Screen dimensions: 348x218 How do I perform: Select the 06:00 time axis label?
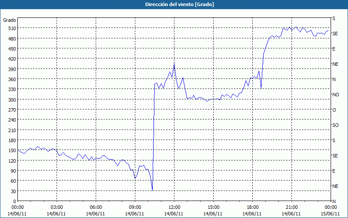point(96,208)
